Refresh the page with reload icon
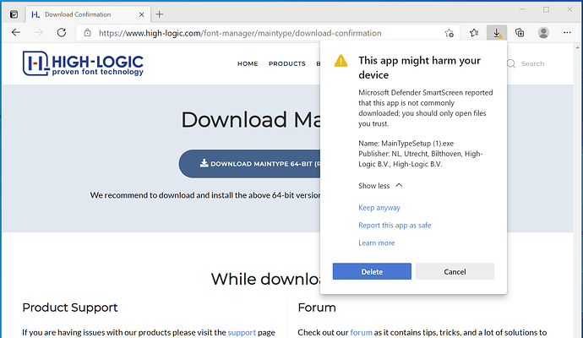The height and width of the screenshot is (338, 583). click(61, 33)
